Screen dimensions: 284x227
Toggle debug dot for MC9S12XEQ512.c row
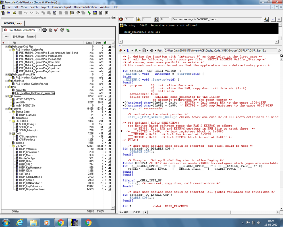(x=106, y=99)
